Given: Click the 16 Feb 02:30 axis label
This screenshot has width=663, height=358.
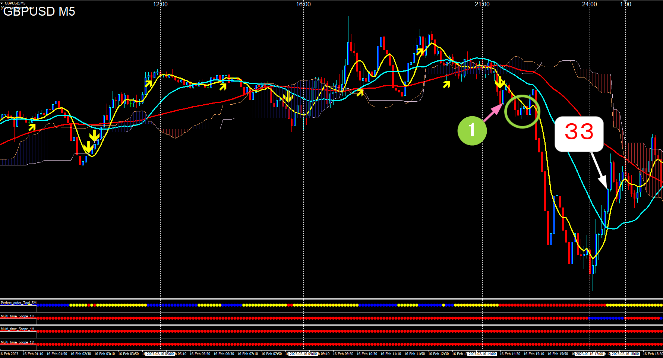Looking at the screenshot, I should (80, 354).
